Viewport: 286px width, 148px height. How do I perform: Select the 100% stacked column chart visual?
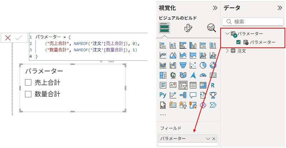(213, 45)
